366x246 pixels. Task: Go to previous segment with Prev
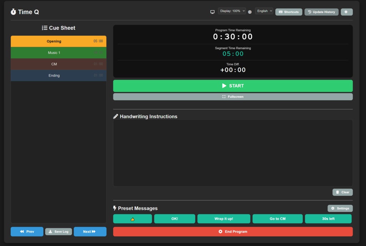pyautogui.click(x=27, y=232)
